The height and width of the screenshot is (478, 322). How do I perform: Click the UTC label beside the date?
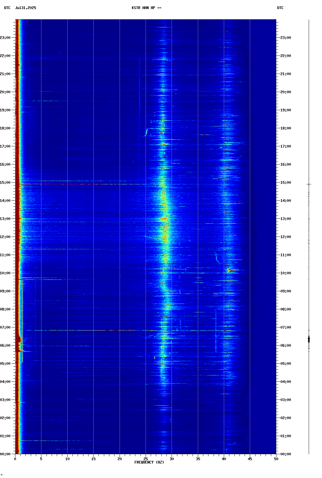tap(7, 8)
